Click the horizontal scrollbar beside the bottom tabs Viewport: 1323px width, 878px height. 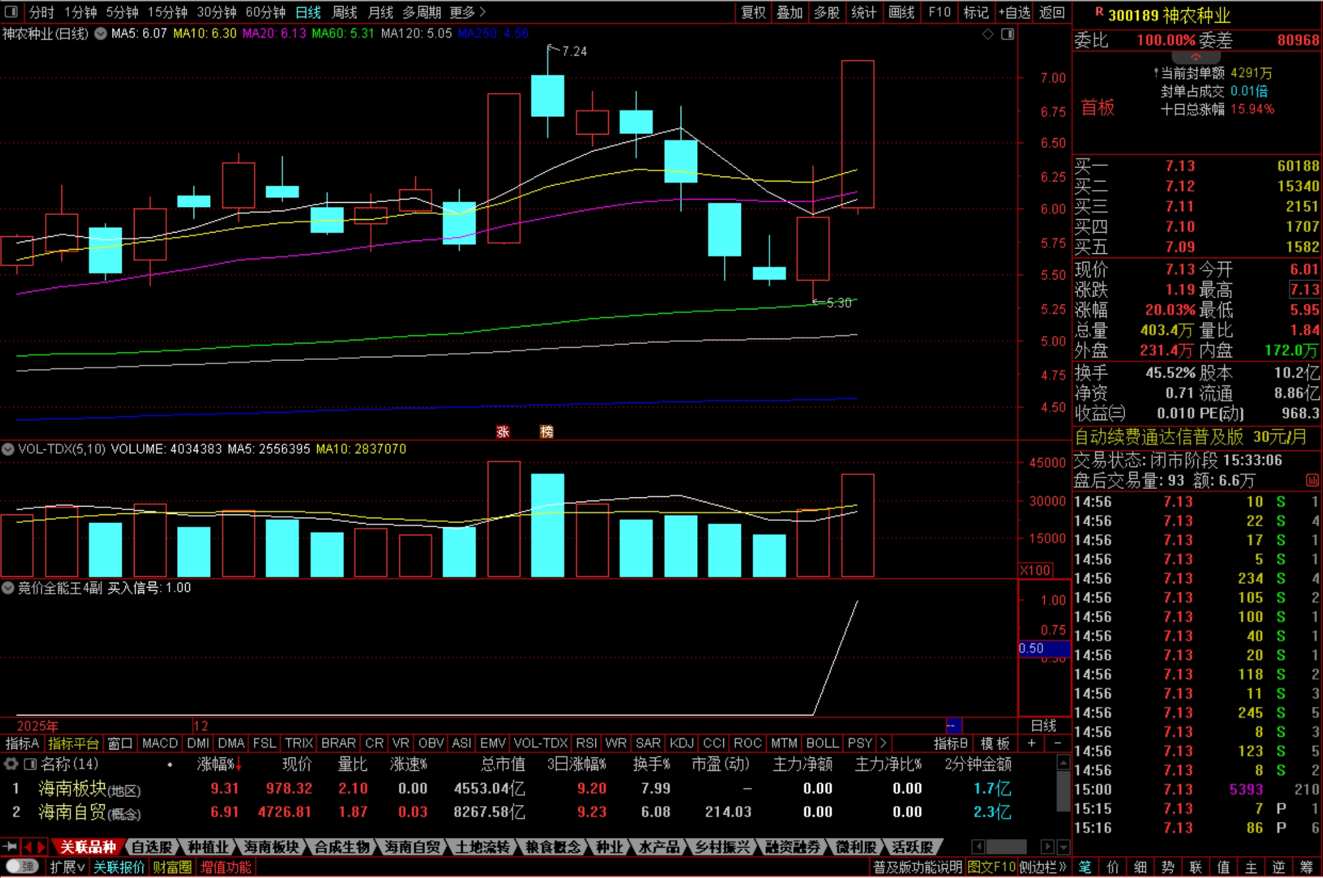(1006, 846)
